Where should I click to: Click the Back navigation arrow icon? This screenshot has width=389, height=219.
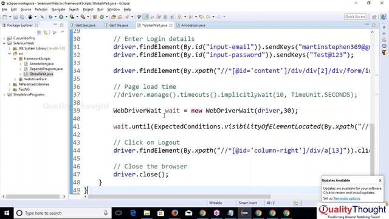(x=208, y=17)
